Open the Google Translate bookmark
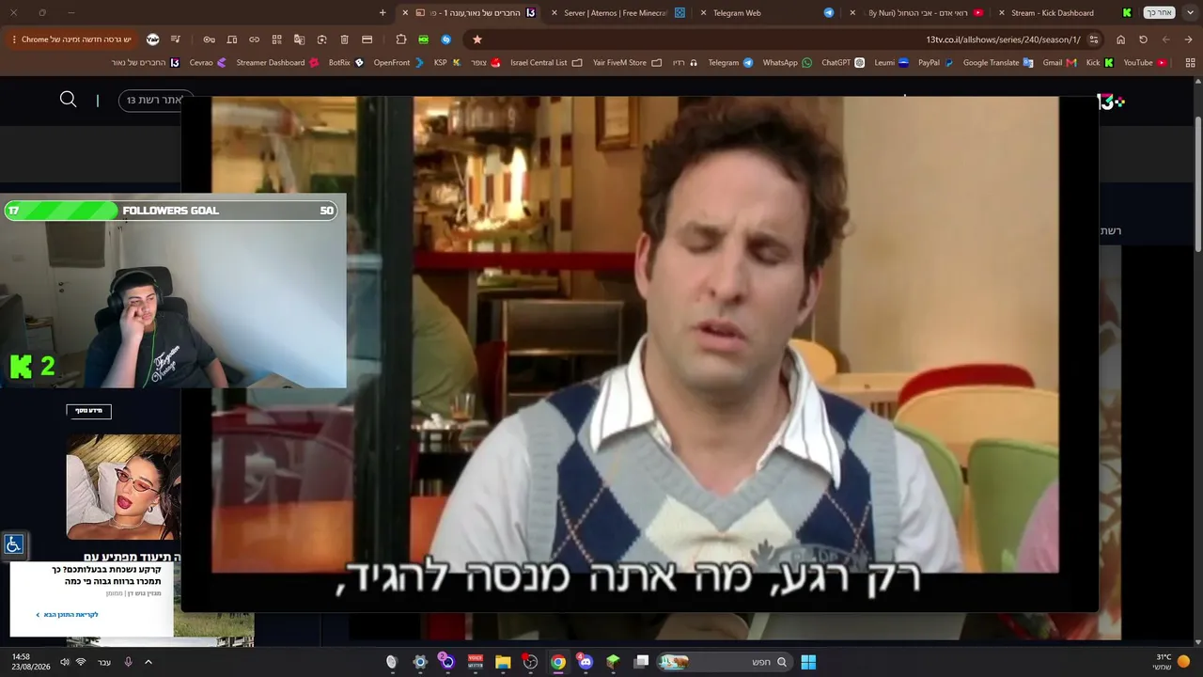 point(998,63)
